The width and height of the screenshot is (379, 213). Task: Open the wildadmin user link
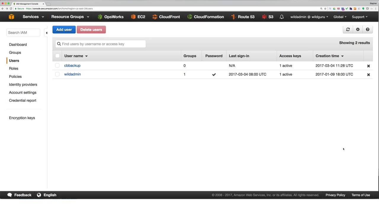tap(73, 74)
